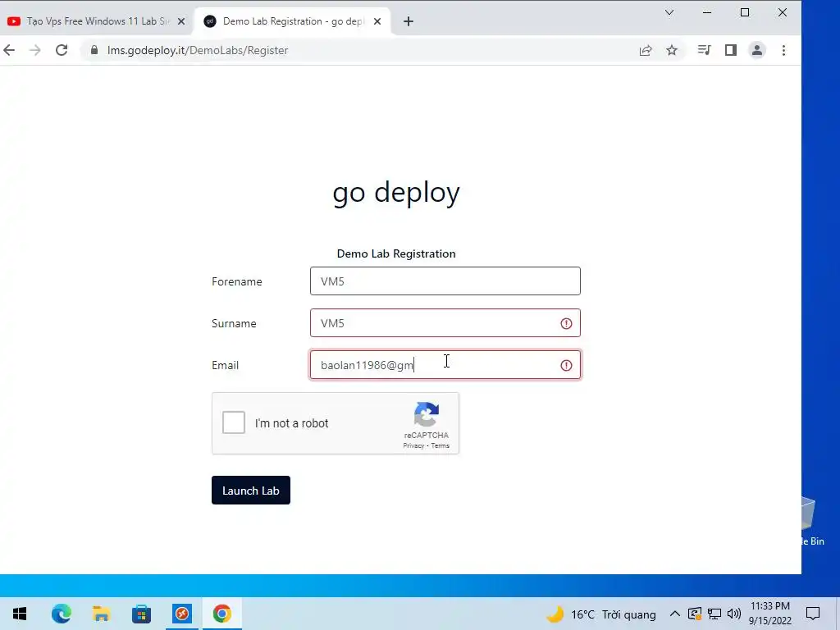The image size is (840, 630).
Task: Click the Launch Lab button
Action: (251, 491)
